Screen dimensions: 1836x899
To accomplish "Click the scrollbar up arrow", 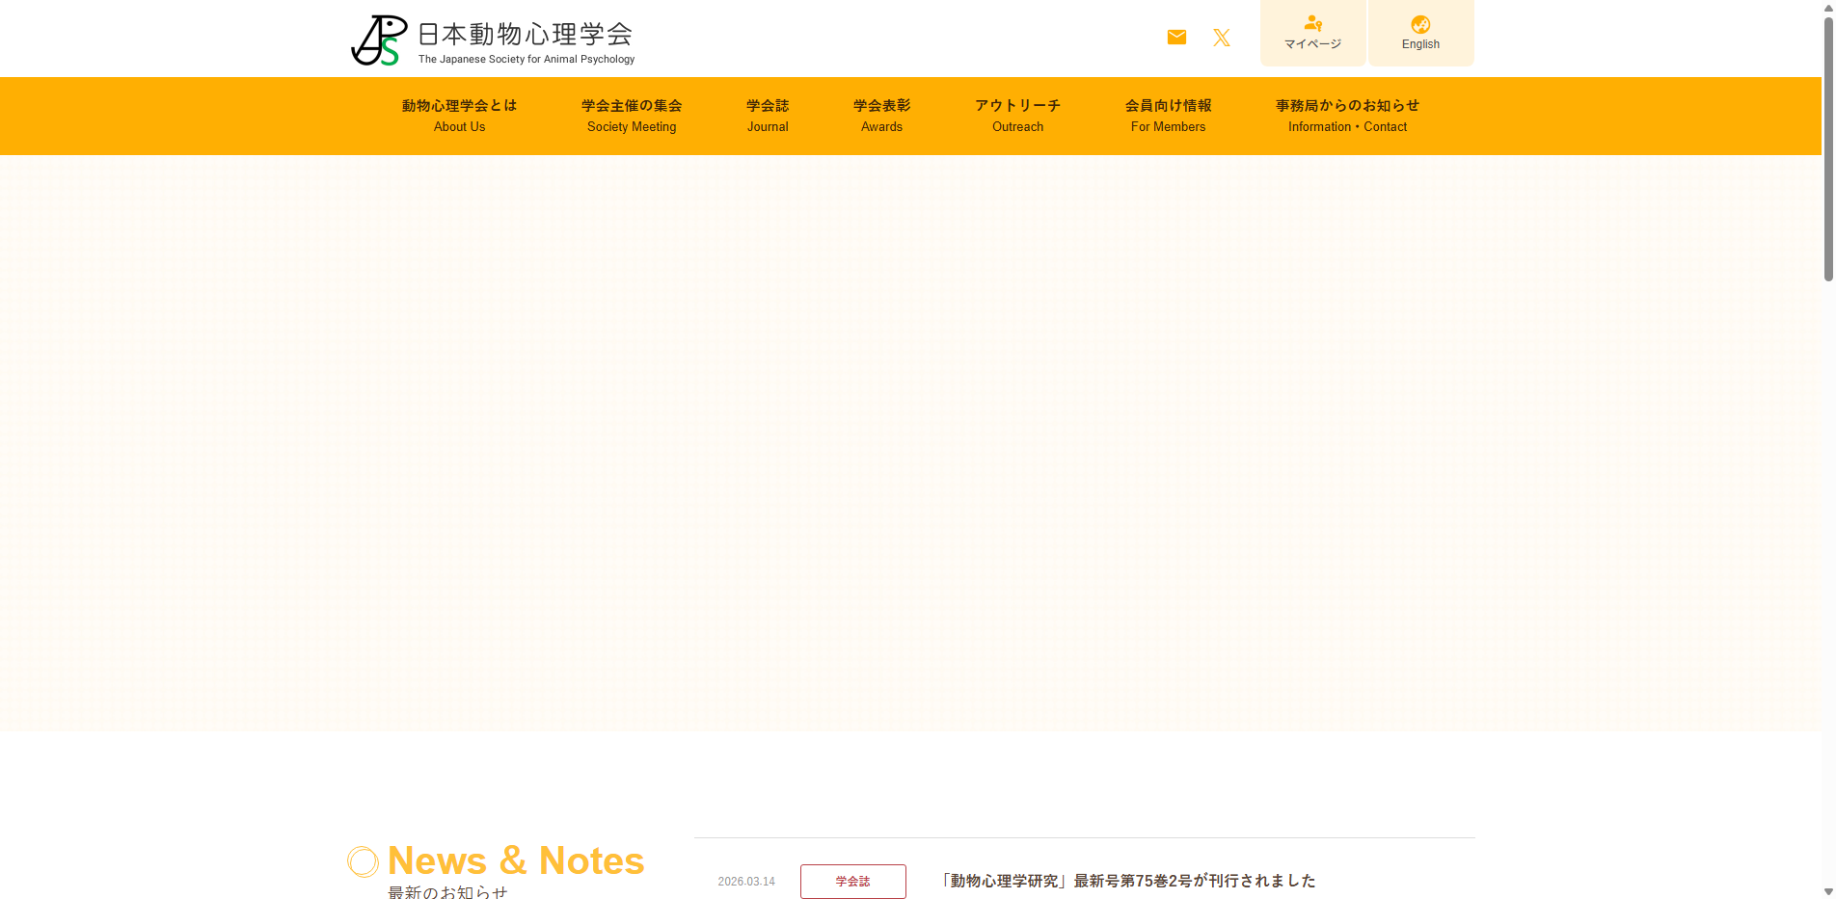I will click(x=1828, y=8).
